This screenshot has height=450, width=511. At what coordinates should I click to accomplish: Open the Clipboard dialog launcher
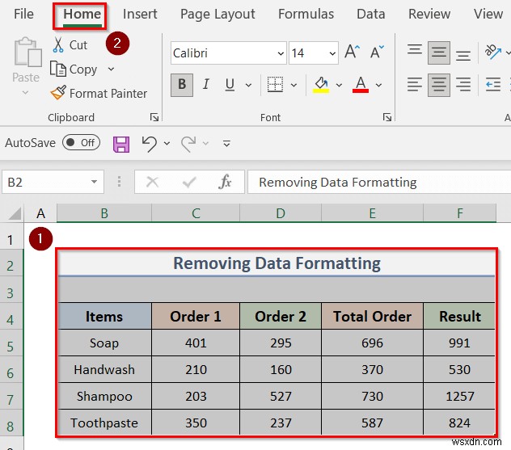click(154, 117)
